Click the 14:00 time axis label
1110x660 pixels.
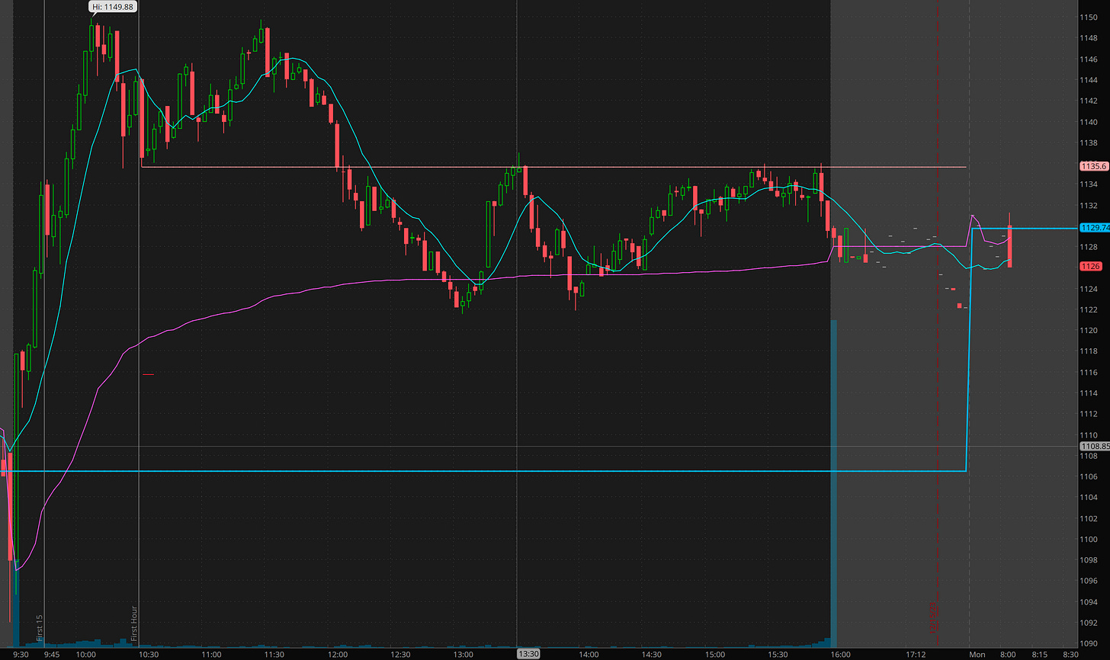pyautogui.click(x=589, y=654)
